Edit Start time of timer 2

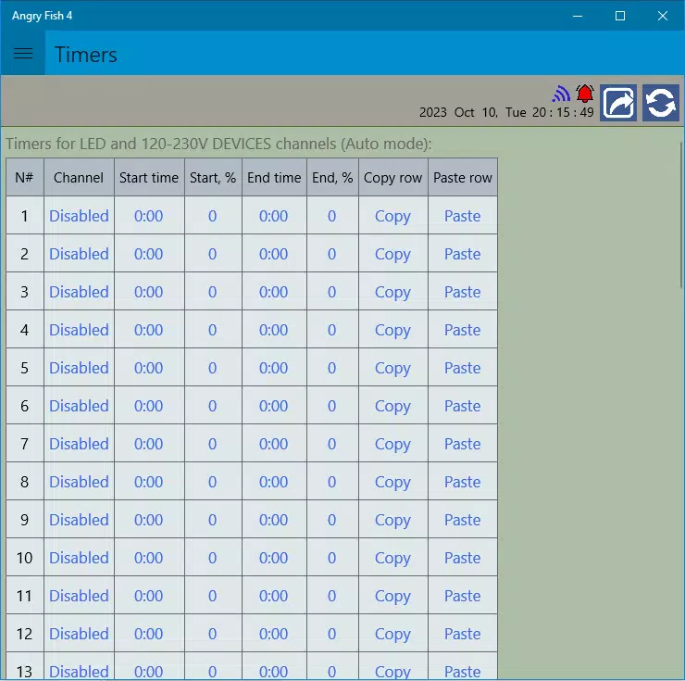(x=148, y=254)
